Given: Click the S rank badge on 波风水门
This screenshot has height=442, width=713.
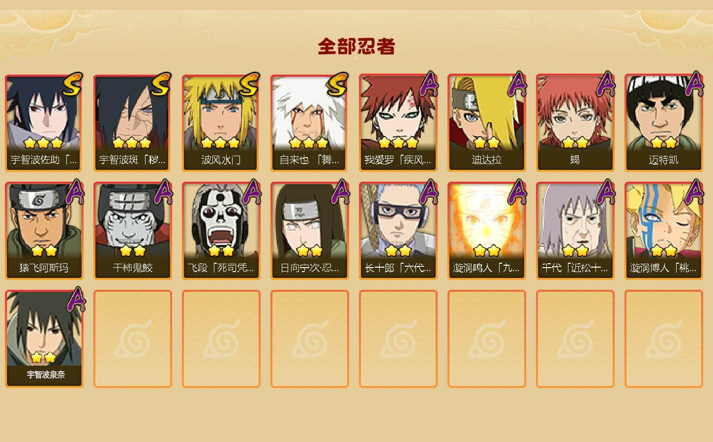Looking at the screenshot, I should click(249, 84).
